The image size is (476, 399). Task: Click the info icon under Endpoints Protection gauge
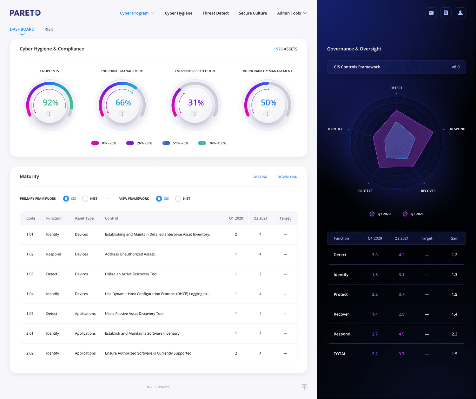point(195,115)
